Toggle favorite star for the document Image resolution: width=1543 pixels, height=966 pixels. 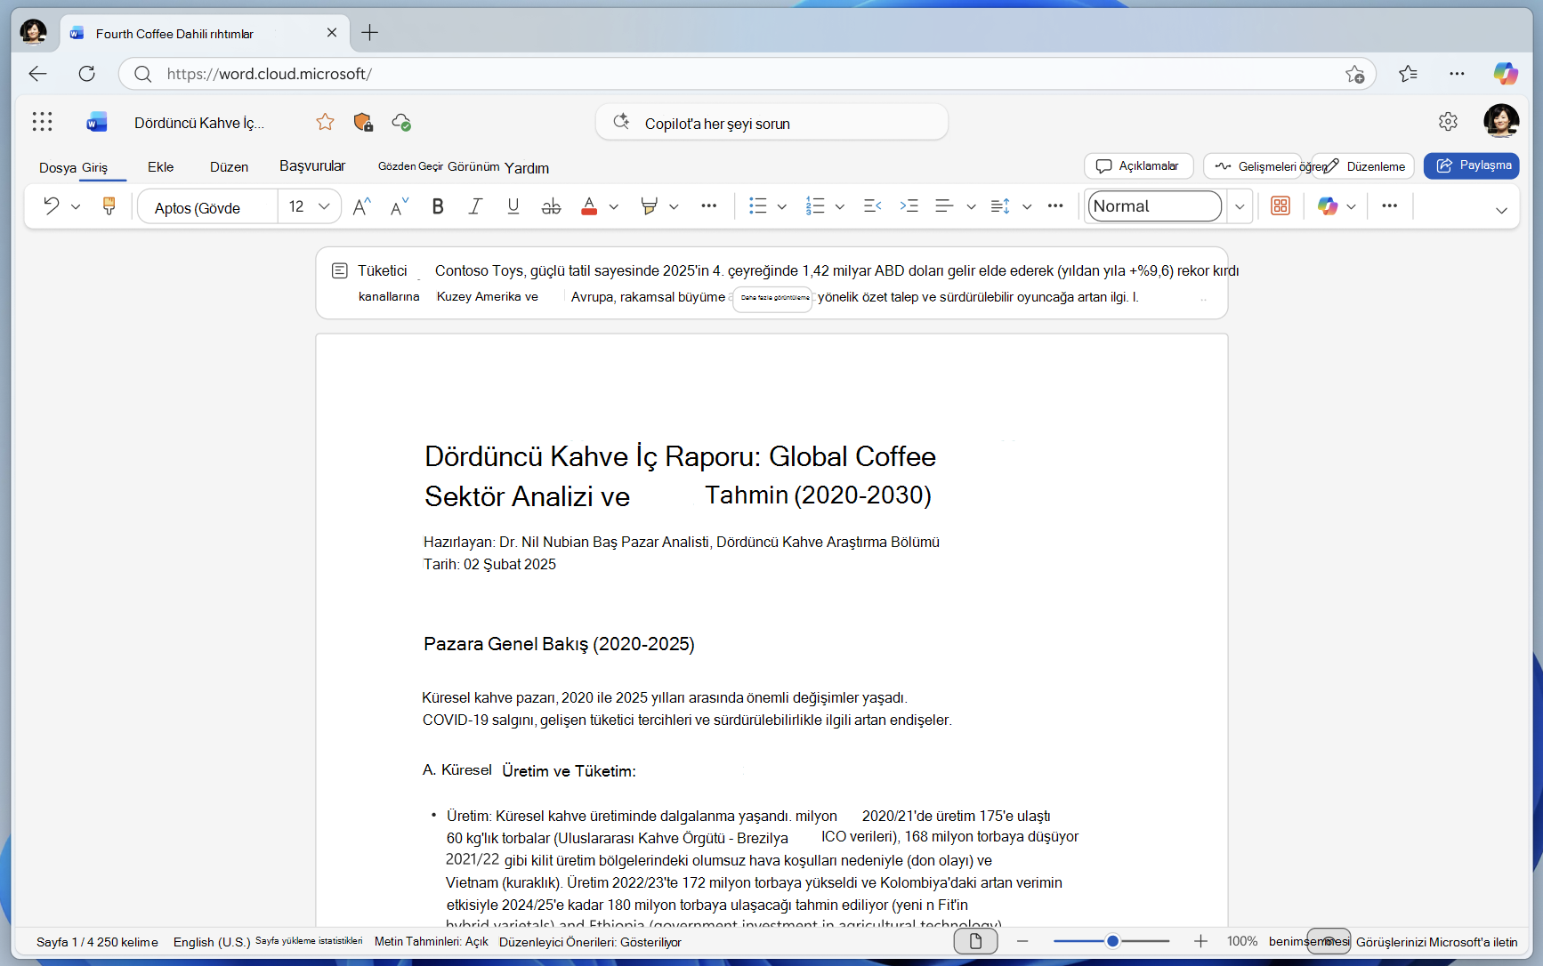[x=325, y=122]
